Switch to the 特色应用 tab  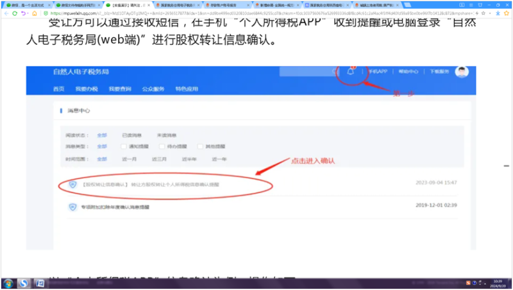tap(187, 89)
